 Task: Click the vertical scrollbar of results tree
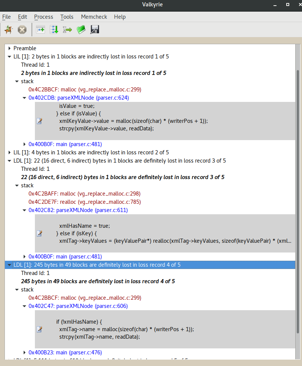[298, 187]
